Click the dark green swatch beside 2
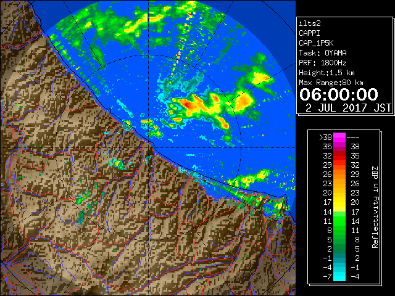Screen dimensions: 395x296 [339, 249]
